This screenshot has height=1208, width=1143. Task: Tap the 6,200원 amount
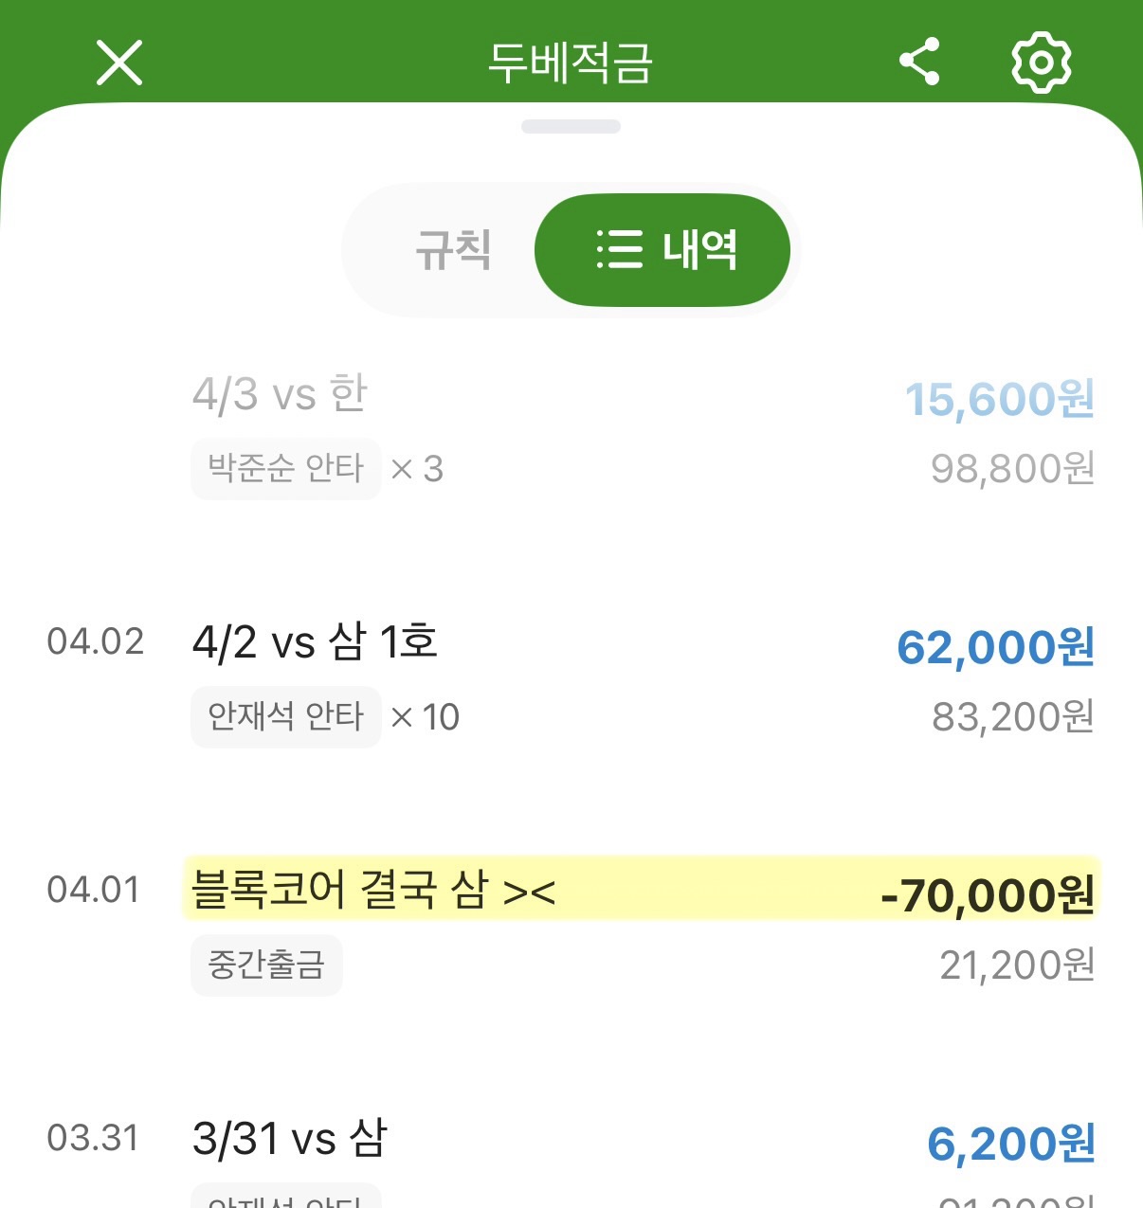(1010, 1144)
